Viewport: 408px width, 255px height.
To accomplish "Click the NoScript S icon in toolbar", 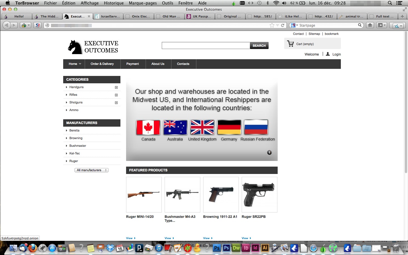I will click(37, 25).
